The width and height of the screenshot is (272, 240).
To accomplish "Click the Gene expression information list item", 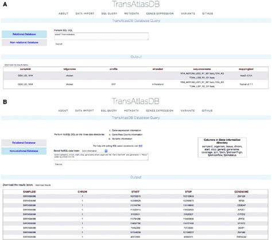I will 126,131.
